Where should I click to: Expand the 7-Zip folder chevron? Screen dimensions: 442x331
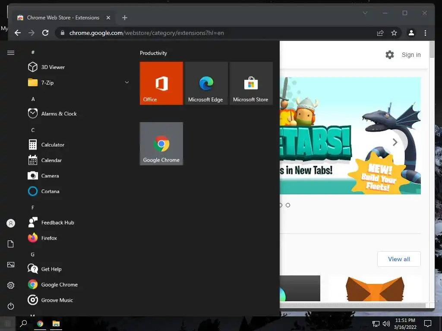point(127,82)
